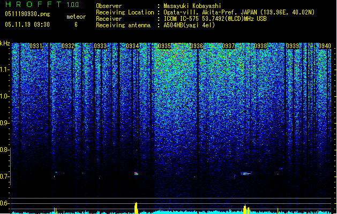Viewport: 337px width, 214px height.
Task: Click the 'Receiver' field label
Action: pos(109,19)
